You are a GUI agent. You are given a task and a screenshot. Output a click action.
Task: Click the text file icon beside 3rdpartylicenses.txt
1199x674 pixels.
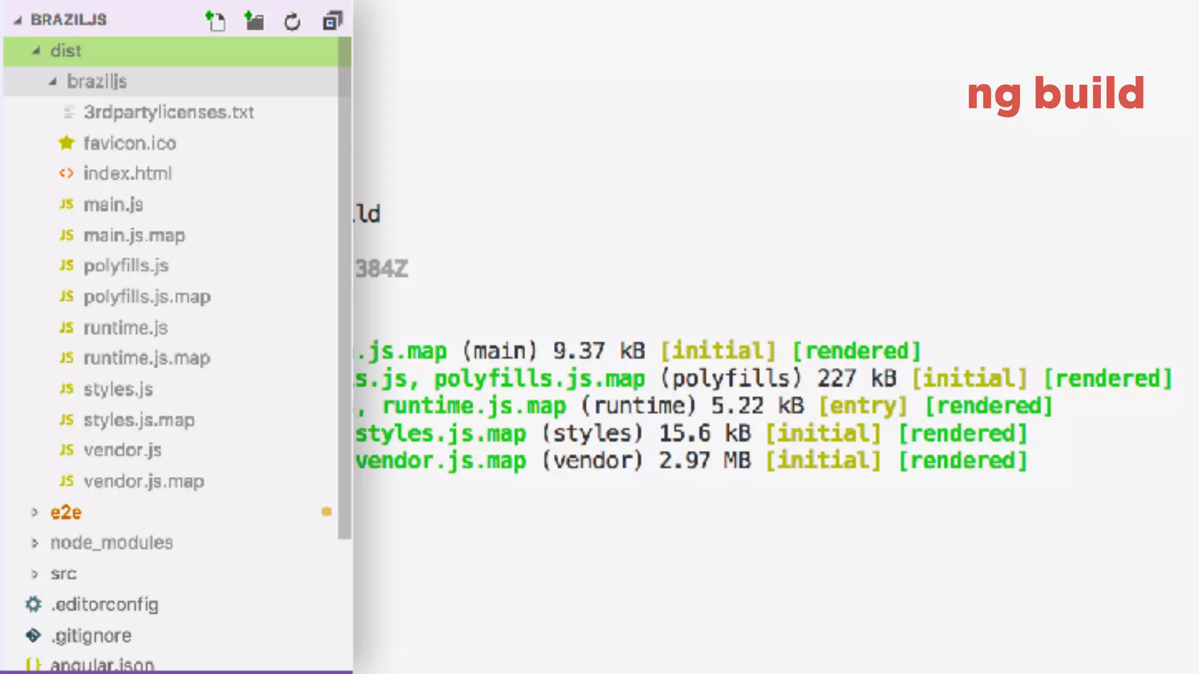click(69, 112)
